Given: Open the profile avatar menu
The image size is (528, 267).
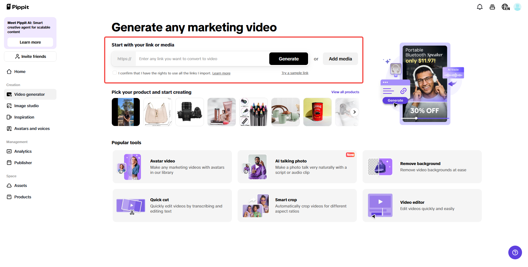Looking at the screenshot, I should pos(517,7).
